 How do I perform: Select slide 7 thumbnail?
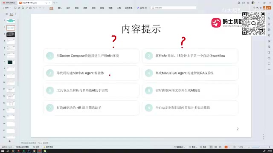coord(11,62)
